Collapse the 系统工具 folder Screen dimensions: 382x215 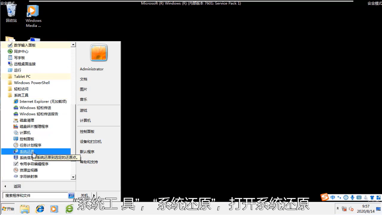(x=36, y=95)
